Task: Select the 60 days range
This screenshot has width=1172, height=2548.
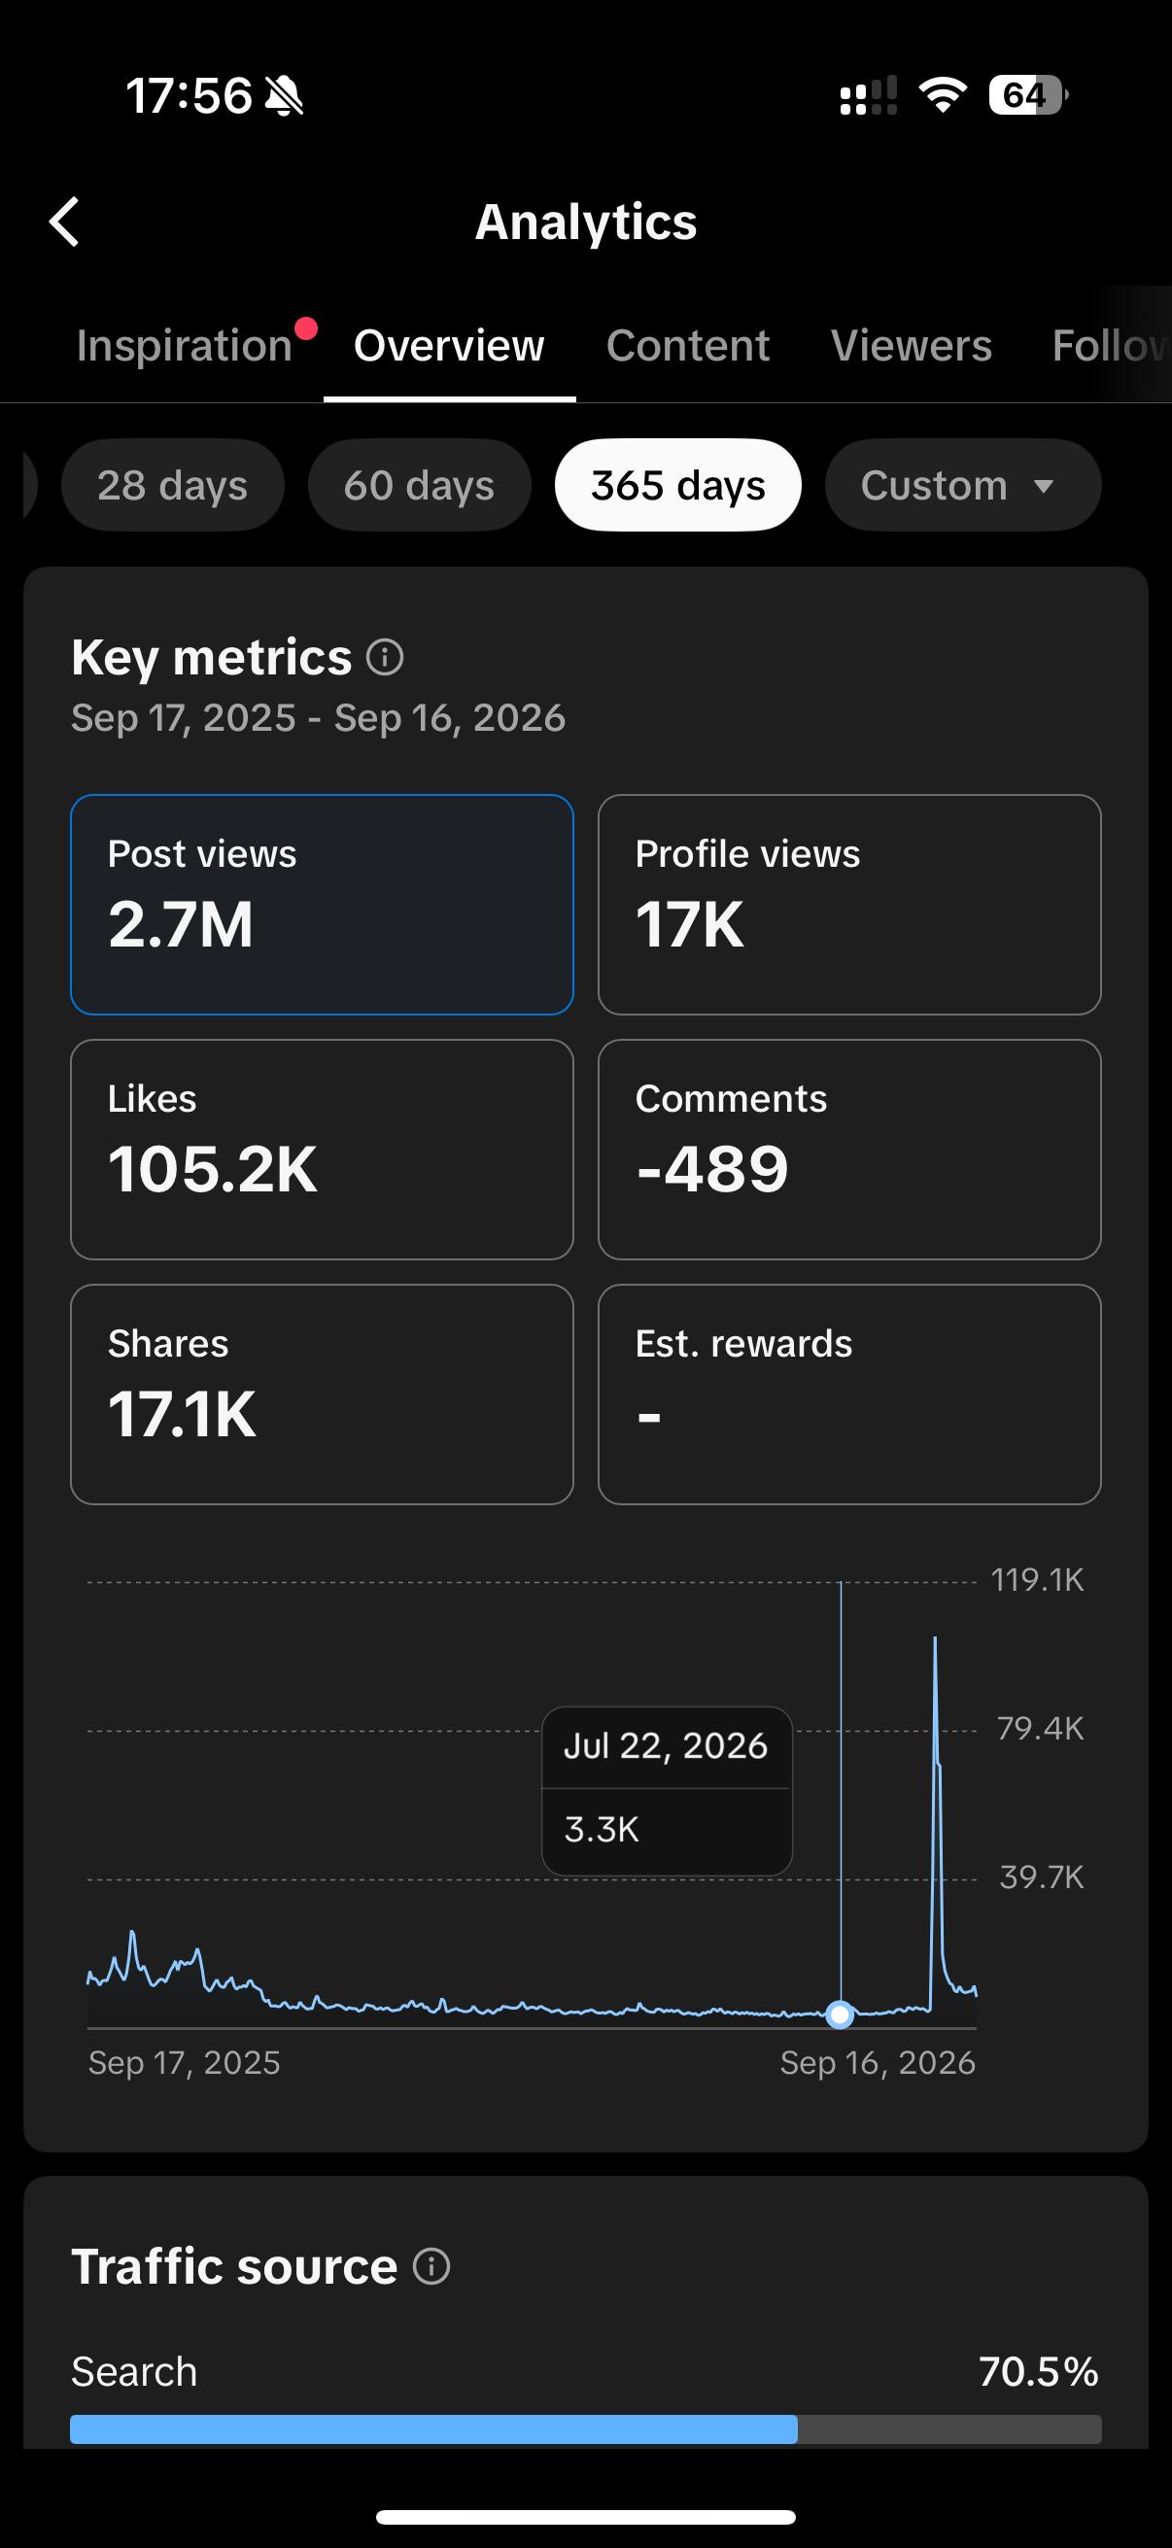Action: pyautogui.click(x=420, y=486)
